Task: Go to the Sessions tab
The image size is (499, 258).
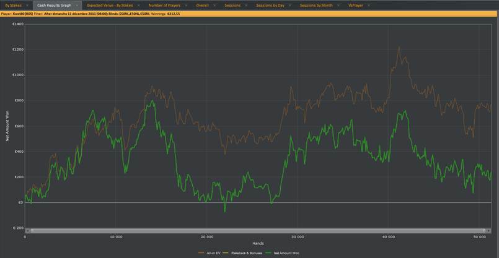Action: (x=232, y=6)
